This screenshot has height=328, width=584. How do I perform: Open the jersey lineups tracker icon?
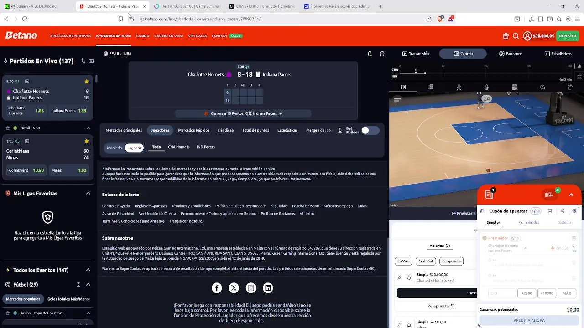(x=570, y=87)
